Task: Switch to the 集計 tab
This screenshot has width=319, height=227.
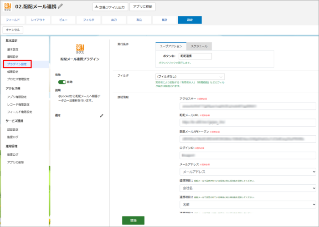Action: (x=165, y=20)
